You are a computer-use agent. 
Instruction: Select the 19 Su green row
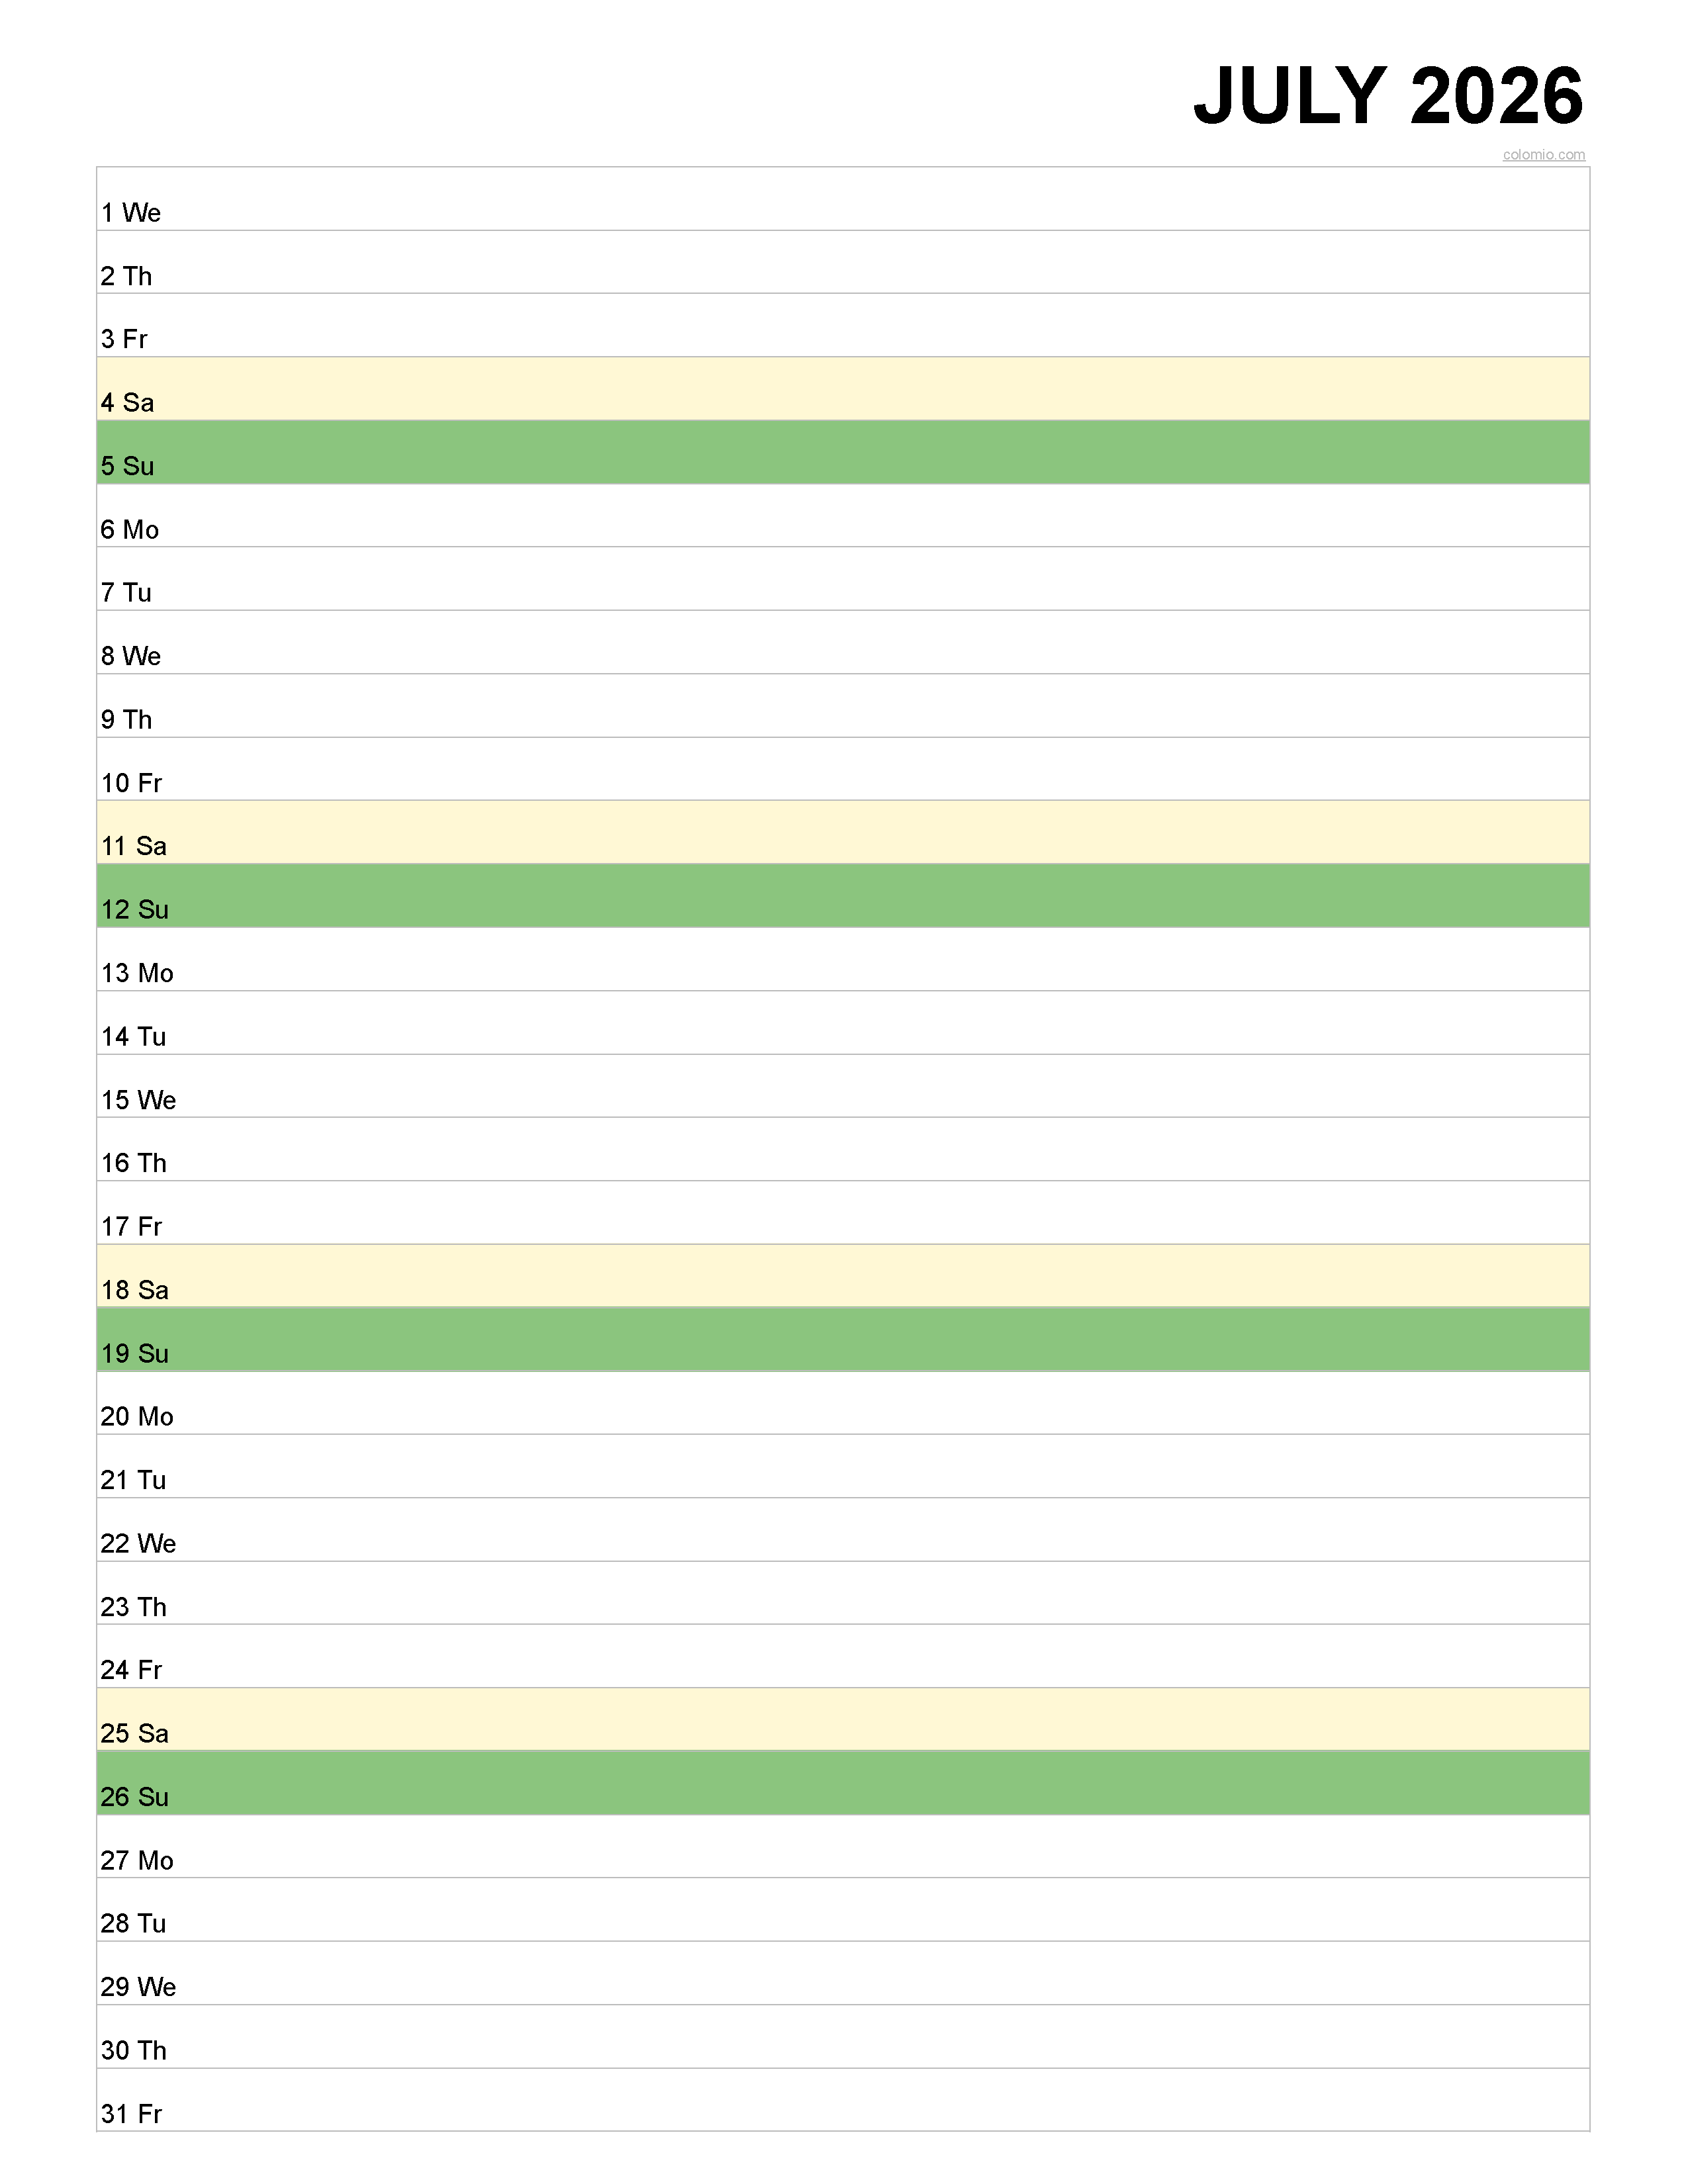[x=843, y=1340]
